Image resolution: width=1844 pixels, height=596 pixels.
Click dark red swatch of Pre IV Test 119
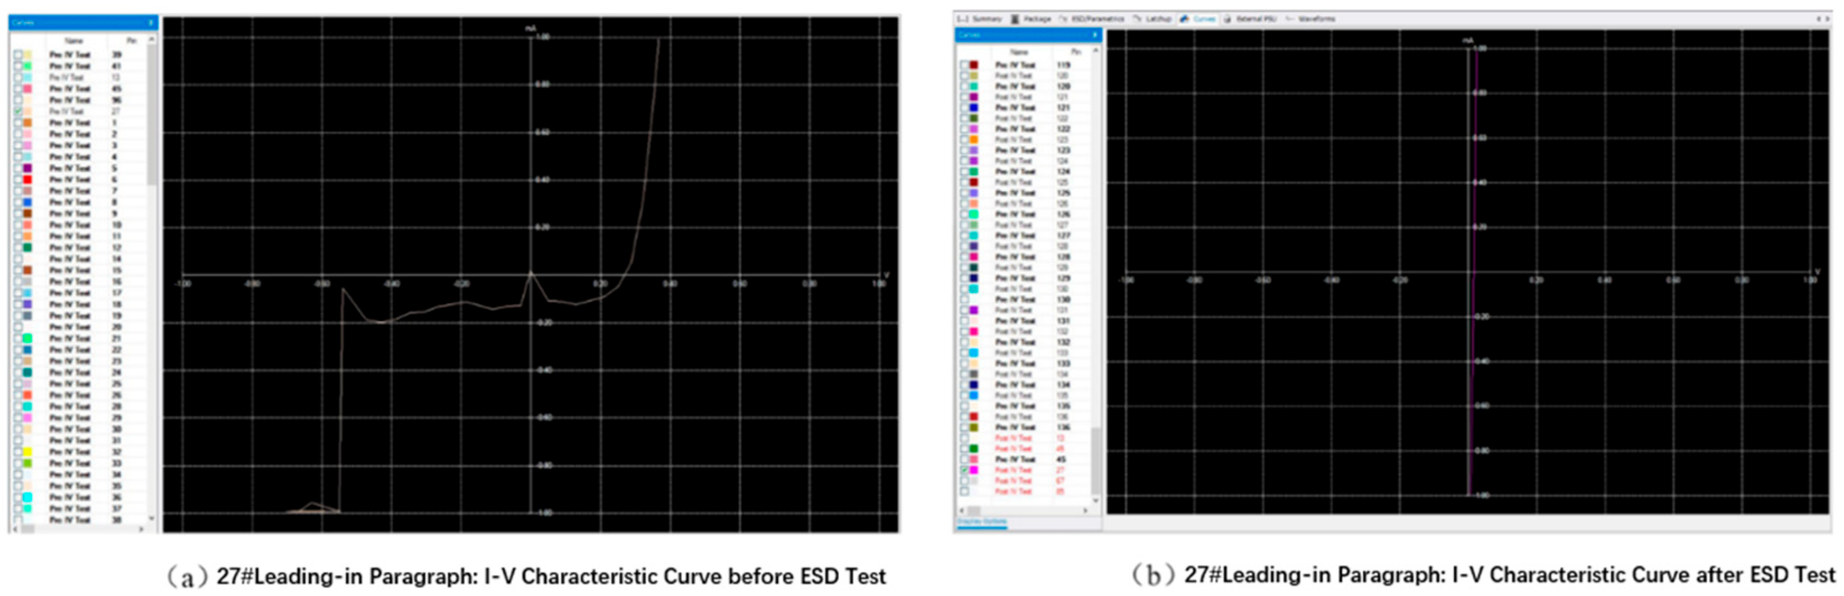(x=973, y=65)
